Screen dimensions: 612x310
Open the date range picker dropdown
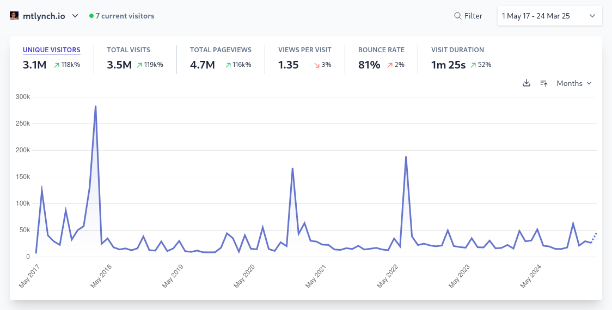[549, 16]
